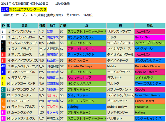Image resolution: width=166 pixels, height=122 pixels.
Task: Click dam cell リボンストライプ
Action: tap(120, 32)
